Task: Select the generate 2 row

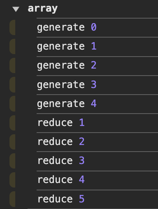Action: [x=98, y=66]
